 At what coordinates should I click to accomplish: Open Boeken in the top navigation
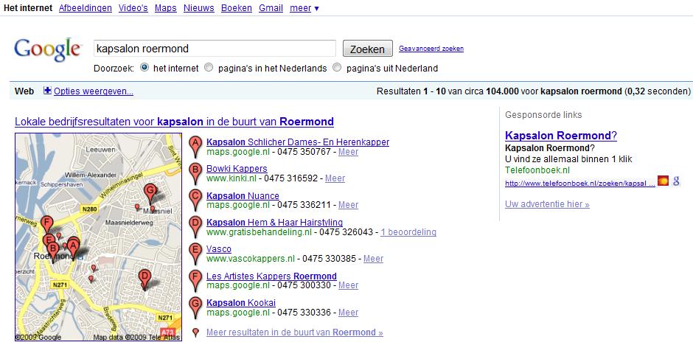237,8
